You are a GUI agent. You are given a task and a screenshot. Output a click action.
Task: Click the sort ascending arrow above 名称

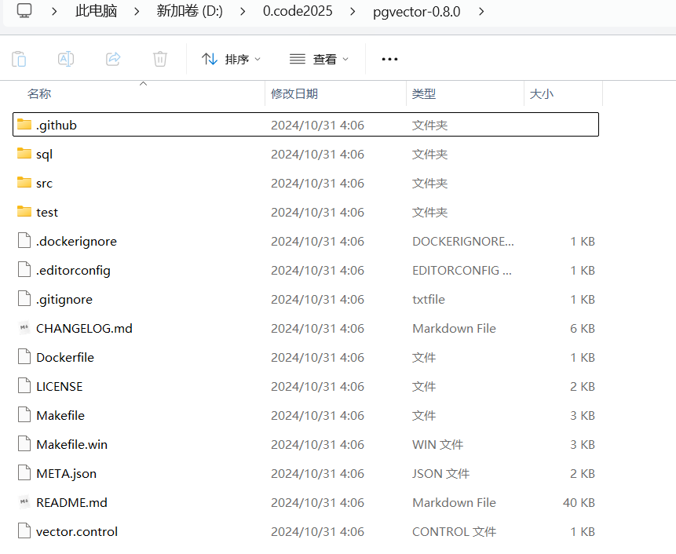click(143, 82)
